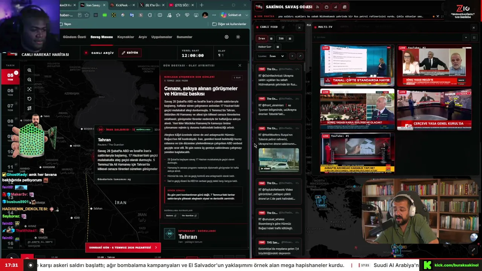Go to next day 6 Temmuz 2026 Pazartesi
The image size is (482, 271).
click(x=123, y=247)
